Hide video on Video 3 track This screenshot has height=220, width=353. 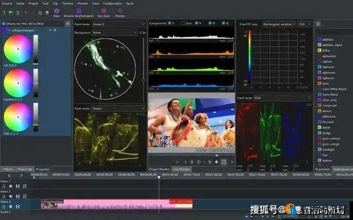coord(18,206)
